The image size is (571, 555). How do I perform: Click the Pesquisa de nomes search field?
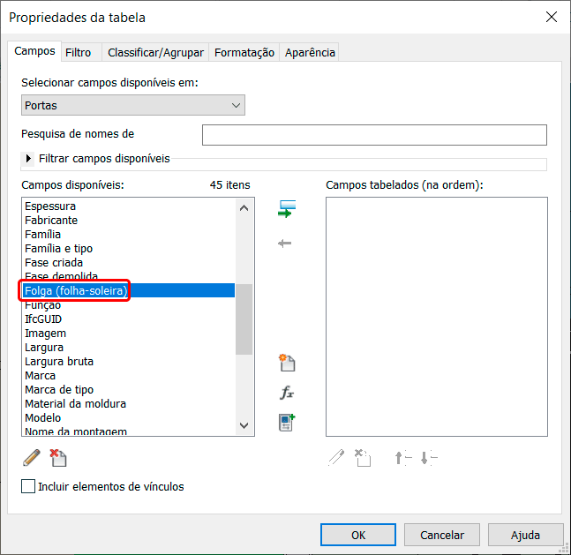pyautogui.click(x=374, y=135)
